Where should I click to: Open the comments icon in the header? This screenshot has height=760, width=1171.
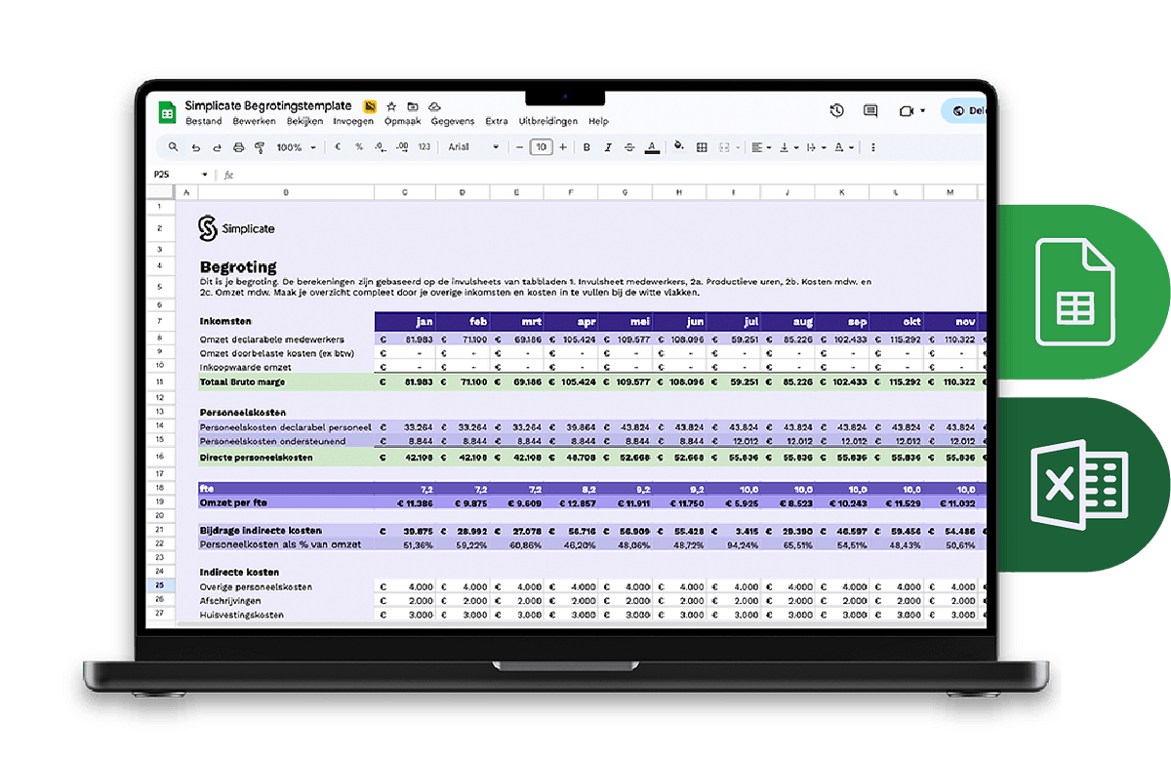click(870, 110)
